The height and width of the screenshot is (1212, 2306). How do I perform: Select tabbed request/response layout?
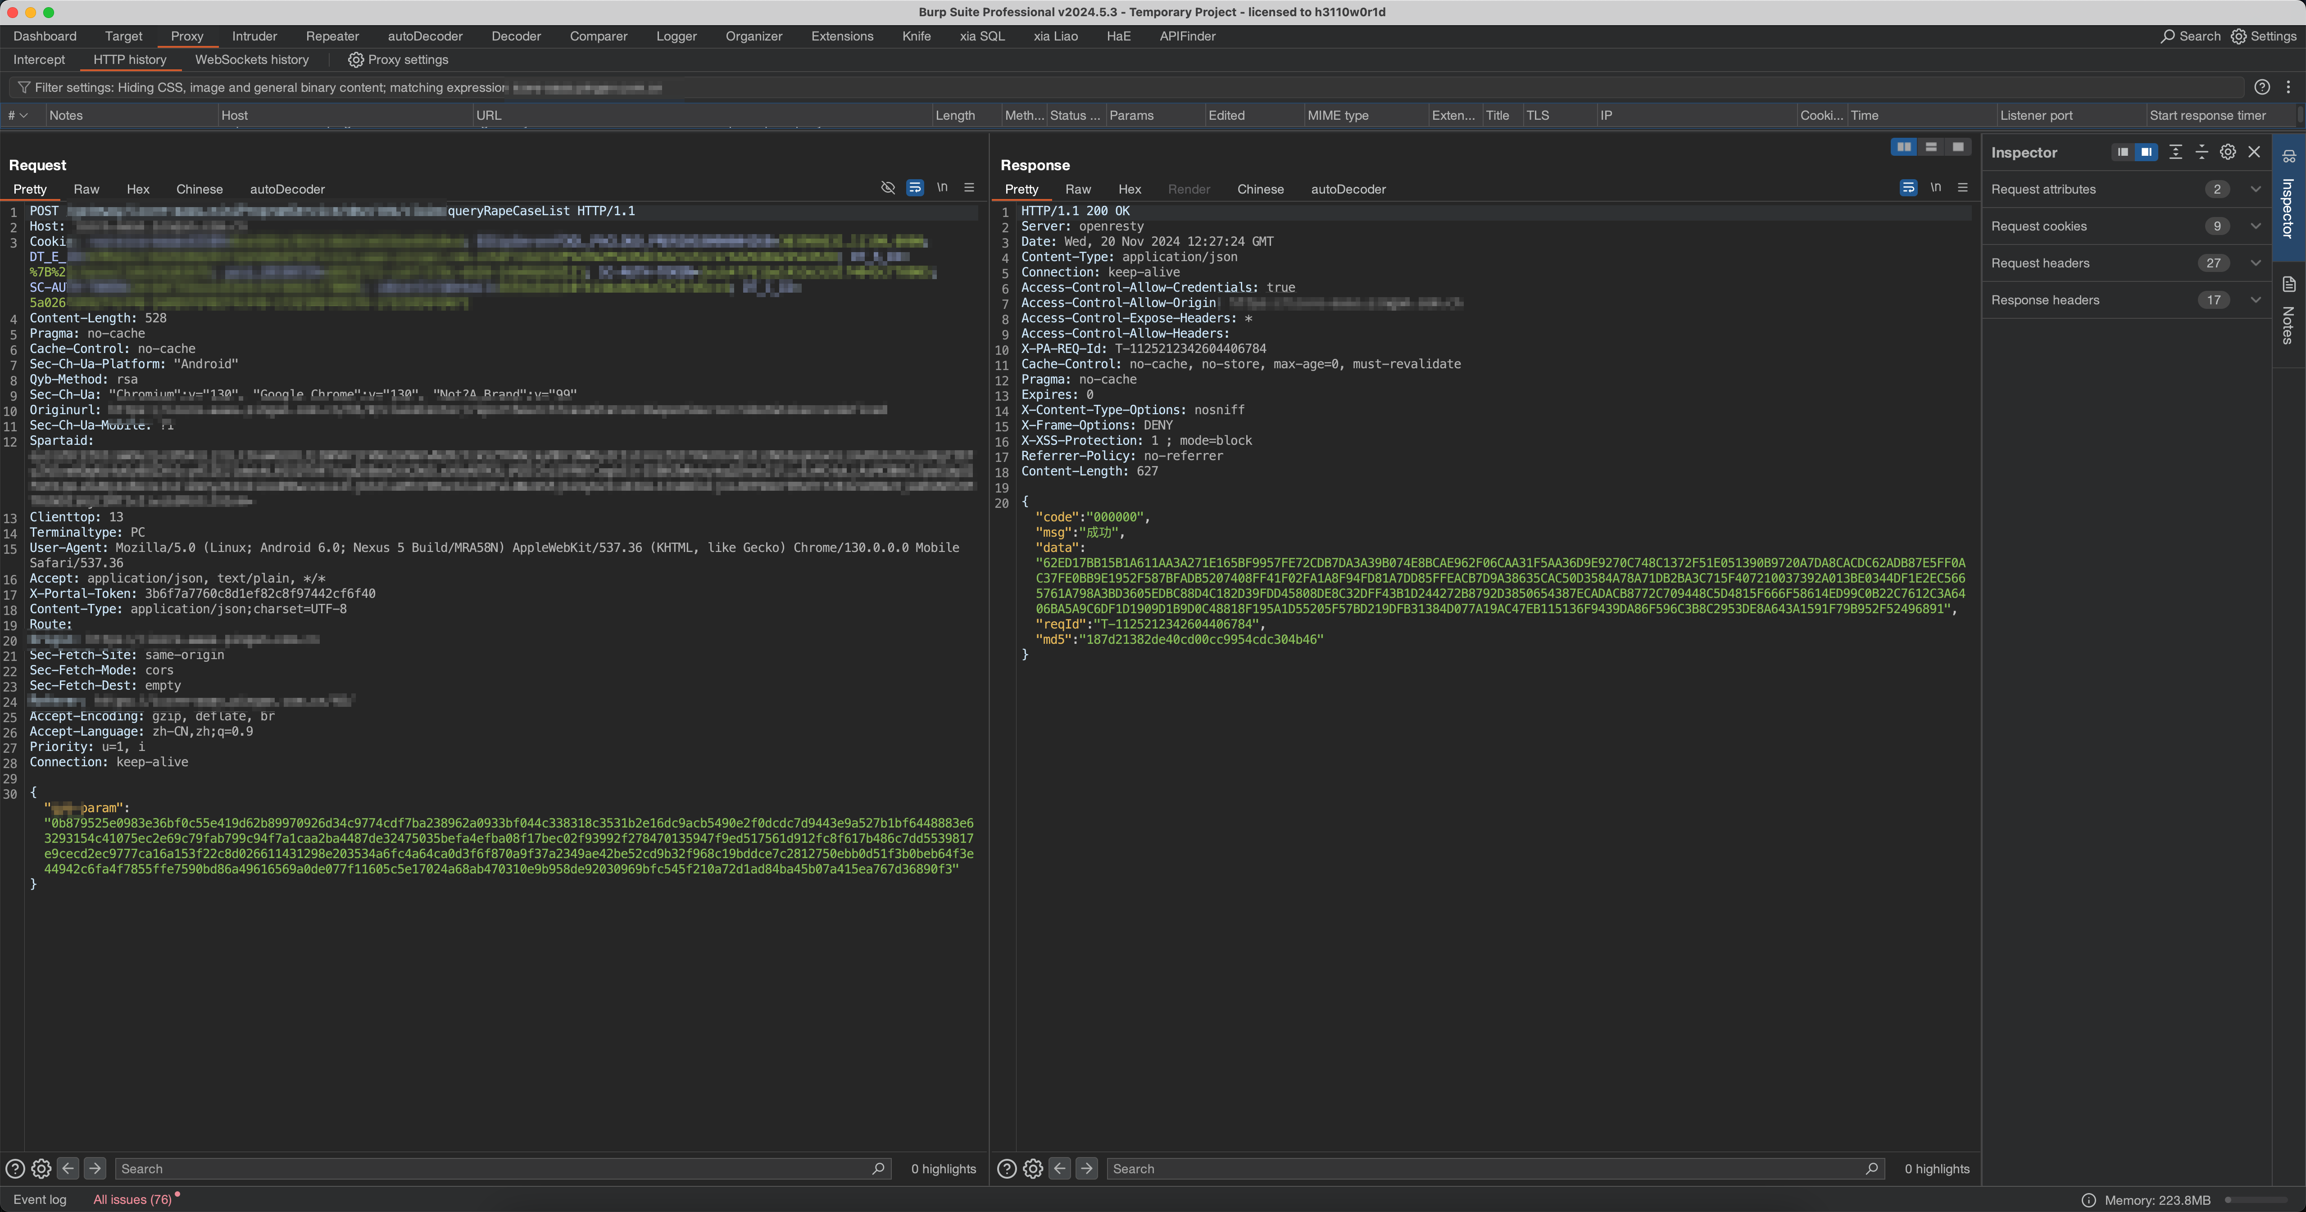point(1958,147)
